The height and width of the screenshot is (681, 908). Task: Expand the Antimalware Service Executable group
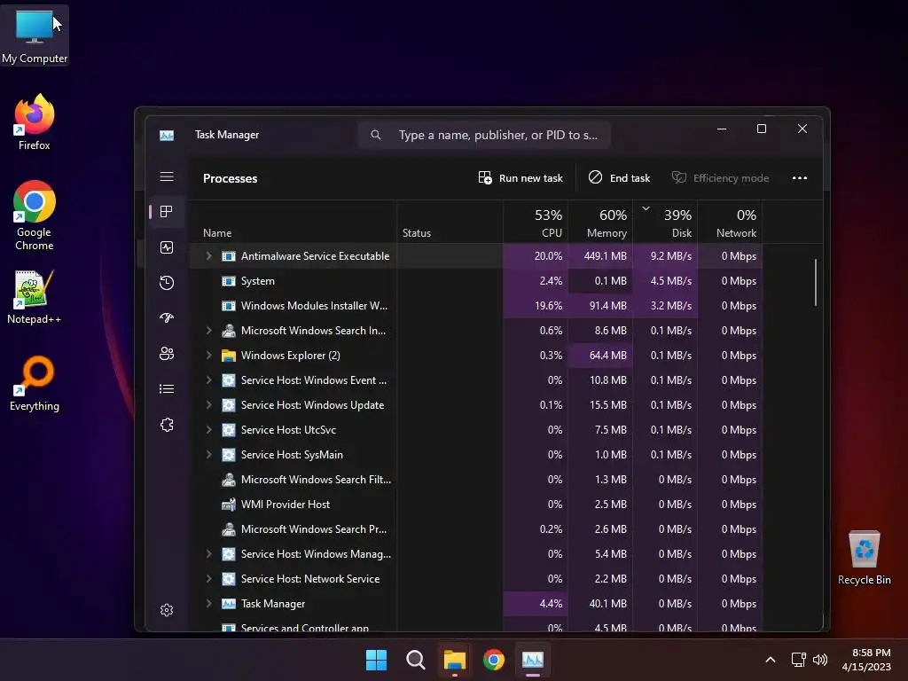209,256
